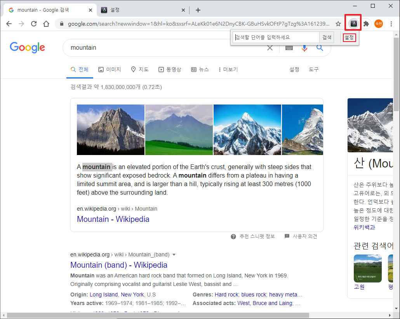The width and height of the screenshot is (400, 319).
Task: Click the browser forward arrow
Action: pyautogui.click(x=21, y=24)
